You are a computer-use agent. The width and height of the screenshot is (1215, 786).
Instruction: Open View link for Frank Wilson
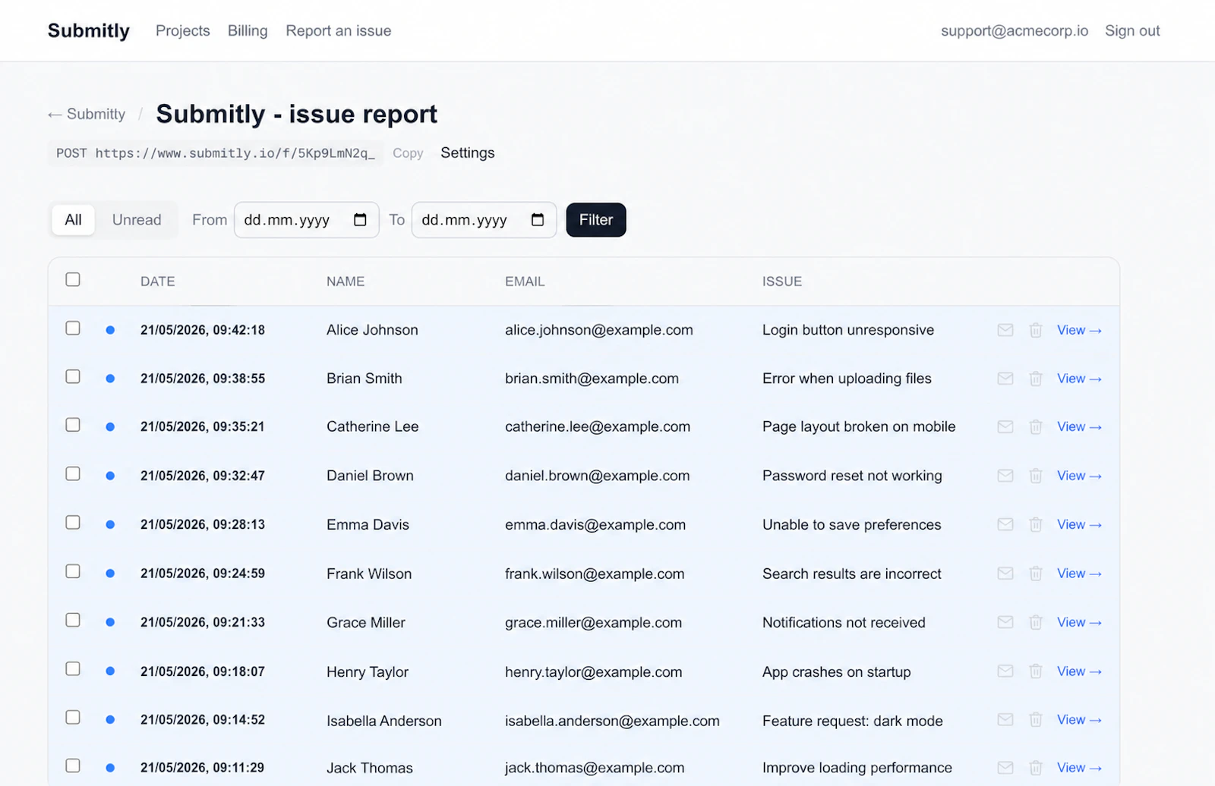pyautogui.click(x=1079, y=574)
